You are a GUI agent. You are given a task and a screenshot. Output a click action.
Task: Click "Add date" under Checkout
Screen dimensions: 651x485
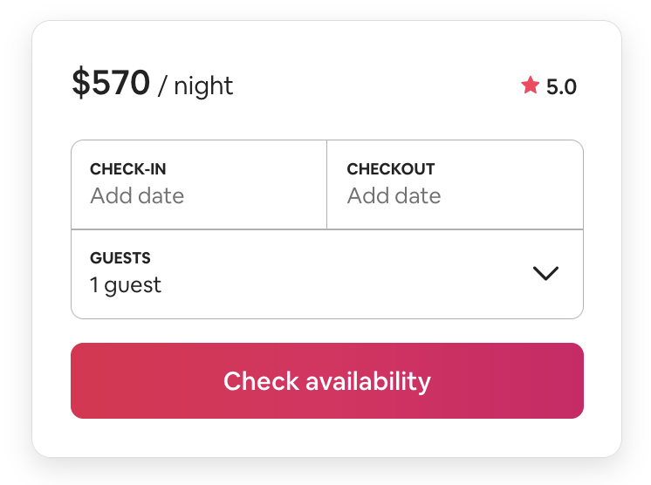tap(394, 196)
